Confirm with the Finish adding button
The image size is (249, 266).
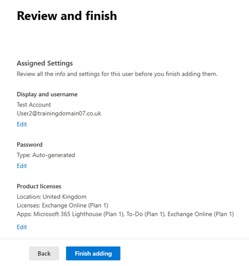(93, 253)
